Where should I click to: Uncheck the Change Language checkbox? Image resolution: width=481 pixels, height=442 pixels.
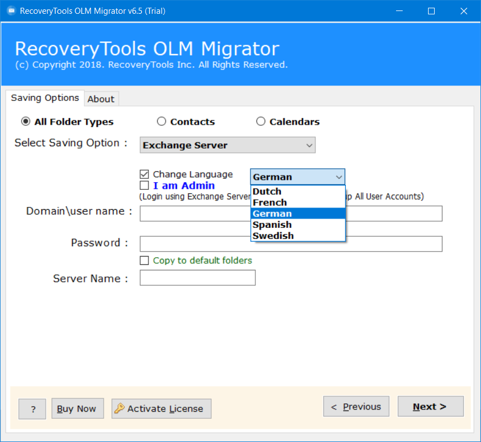pos(144,174)
